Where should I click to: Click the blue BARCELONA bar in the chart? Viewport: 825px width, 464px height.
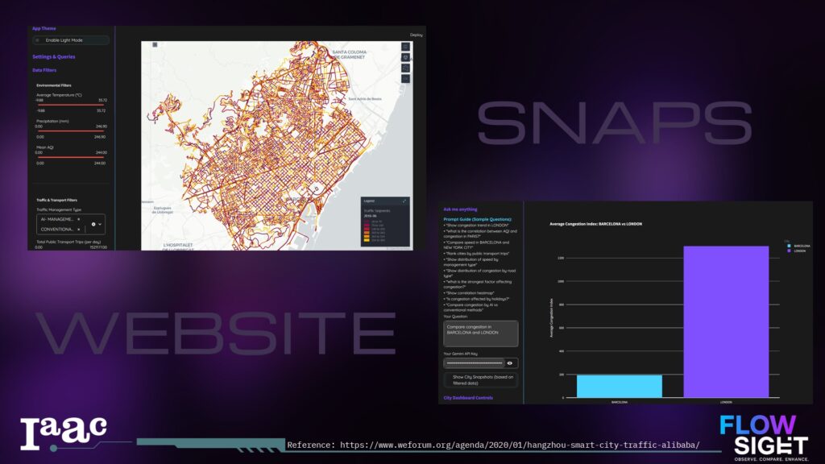click(x=620, y=386)
